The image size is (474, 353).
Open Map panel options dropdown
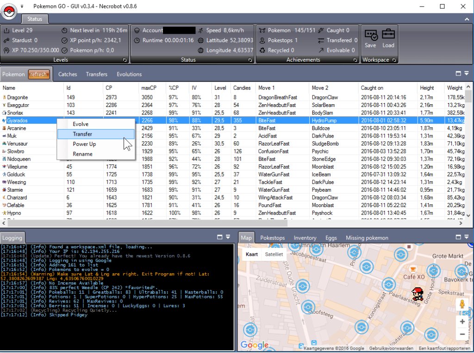(467, 237)
